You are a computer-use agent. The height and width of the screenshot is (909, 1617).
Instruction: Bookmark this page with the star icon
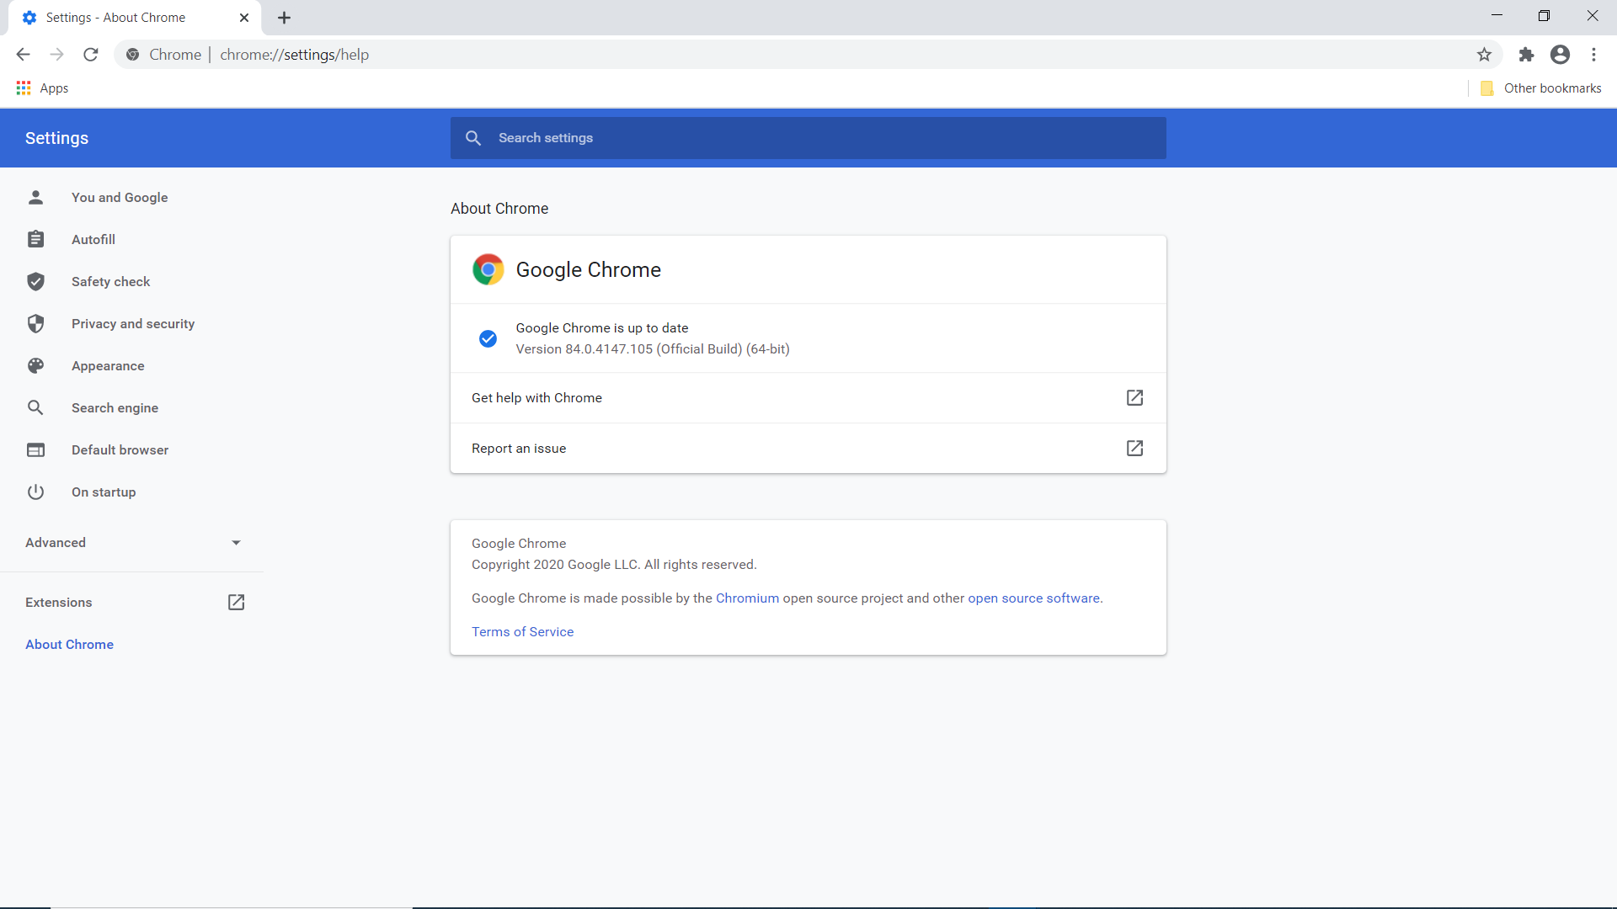click(x=1484, y=55)
